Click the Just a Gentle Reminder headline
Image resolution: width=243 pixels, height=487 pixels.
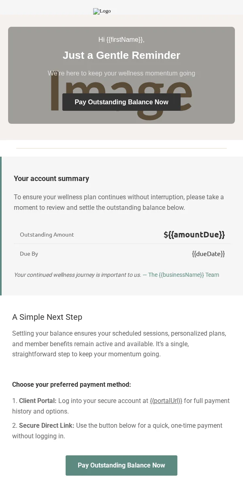(122, 55)
